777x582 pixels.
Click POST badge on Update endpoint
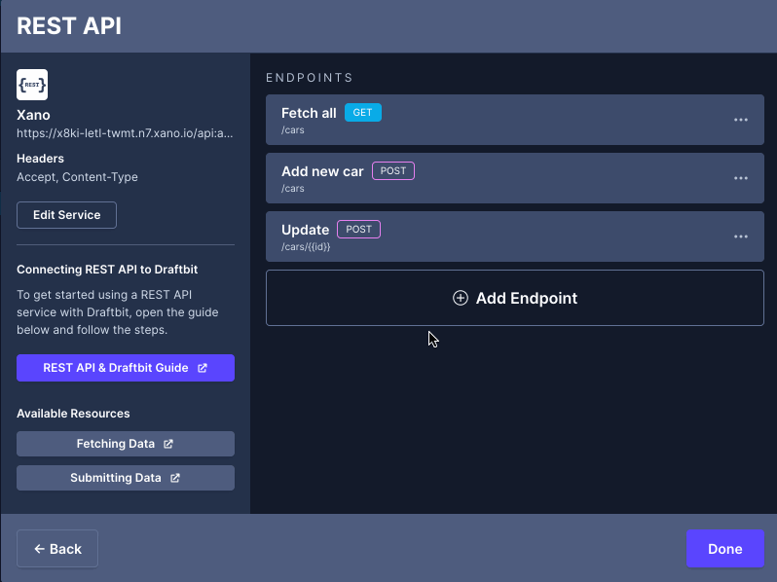tap(358, 230)
